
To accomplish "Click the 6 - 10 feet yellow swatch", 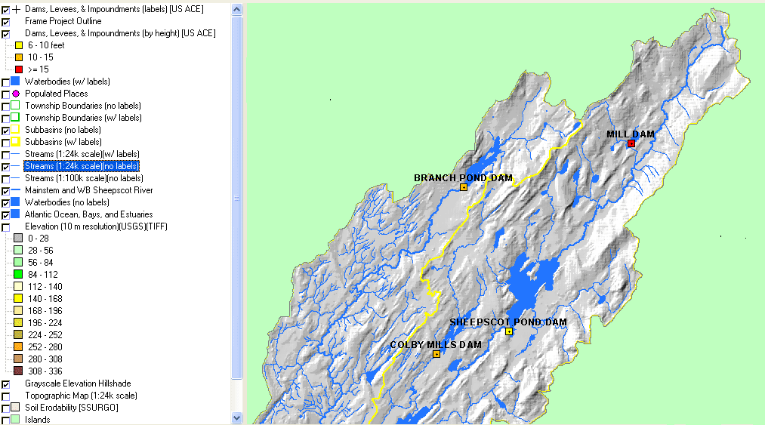I will pyautogui.click(x=19, y=45).
